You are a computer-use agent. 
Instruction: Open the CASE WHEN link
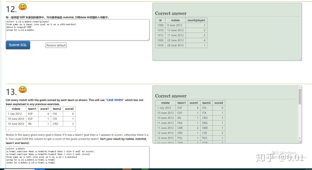point(115,100)
